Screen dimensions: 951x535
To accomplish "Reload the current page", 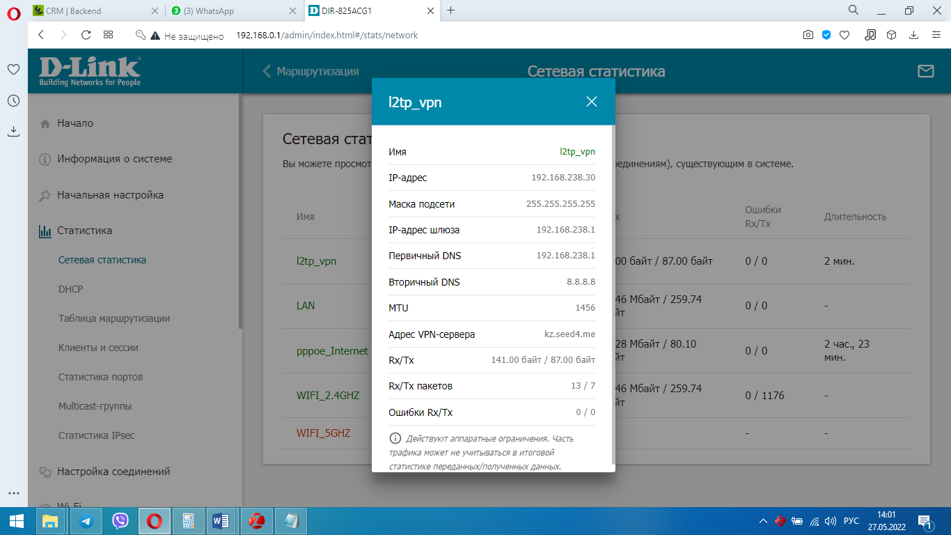I will 86,35.
